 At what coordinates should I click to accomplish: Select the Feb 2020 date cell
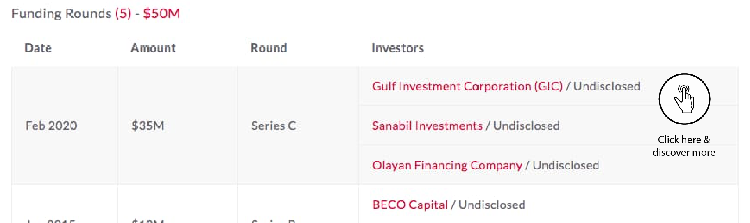pos(51,126)
